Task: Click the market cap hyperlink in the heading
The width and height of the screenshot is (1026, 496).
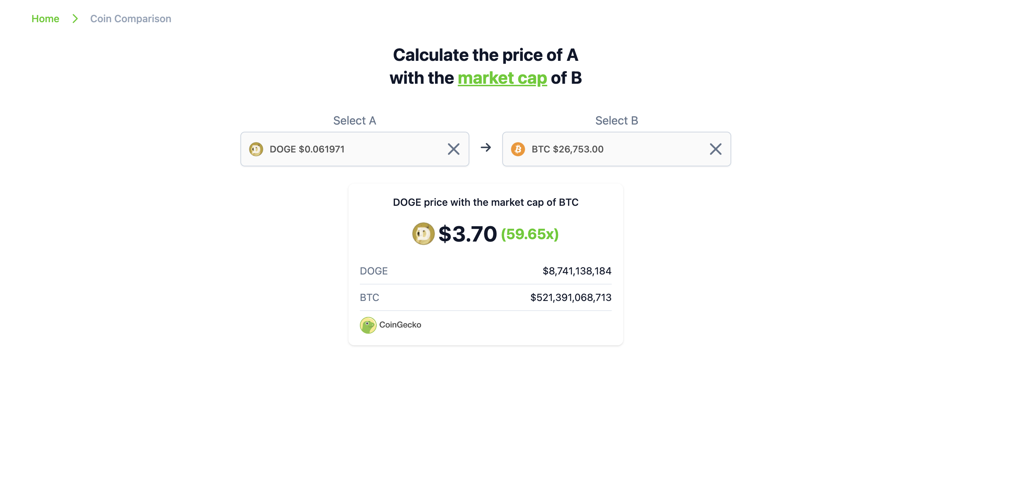Action: [x=502, y=78]
